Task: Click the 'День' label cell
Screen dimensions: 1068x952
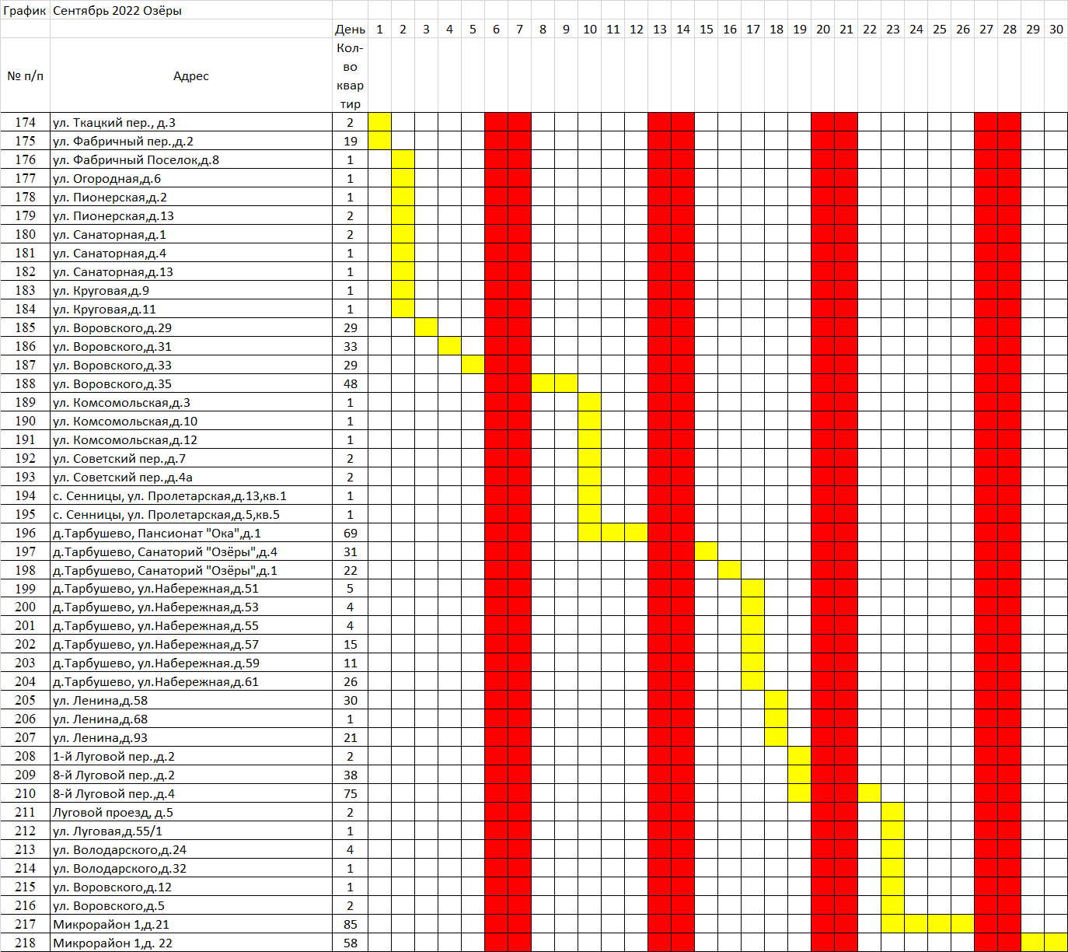Action: click(x=351, y=30)
